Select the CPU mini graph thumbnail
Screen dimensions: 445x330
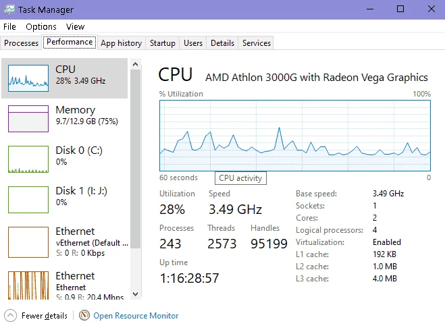(x=28, y=78)
